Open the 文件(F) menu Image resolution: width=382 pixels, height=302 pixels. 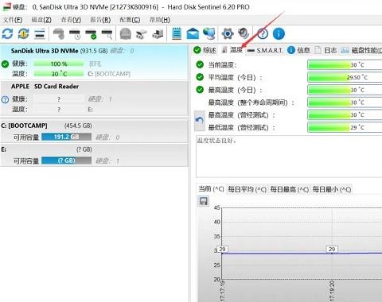[13, 20]
